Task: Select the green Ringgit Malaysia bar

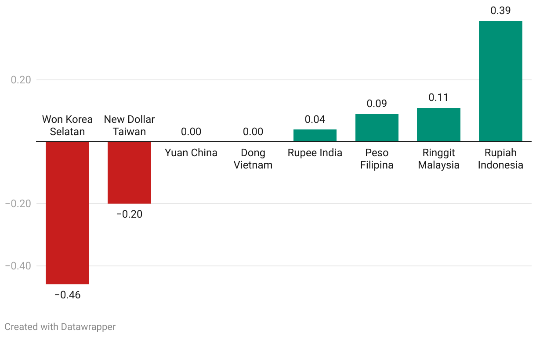Action: (438, 125)
